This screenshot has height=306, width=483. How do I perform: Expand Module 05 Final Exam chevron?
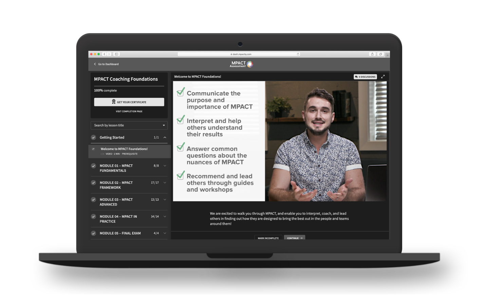(165, 233)
